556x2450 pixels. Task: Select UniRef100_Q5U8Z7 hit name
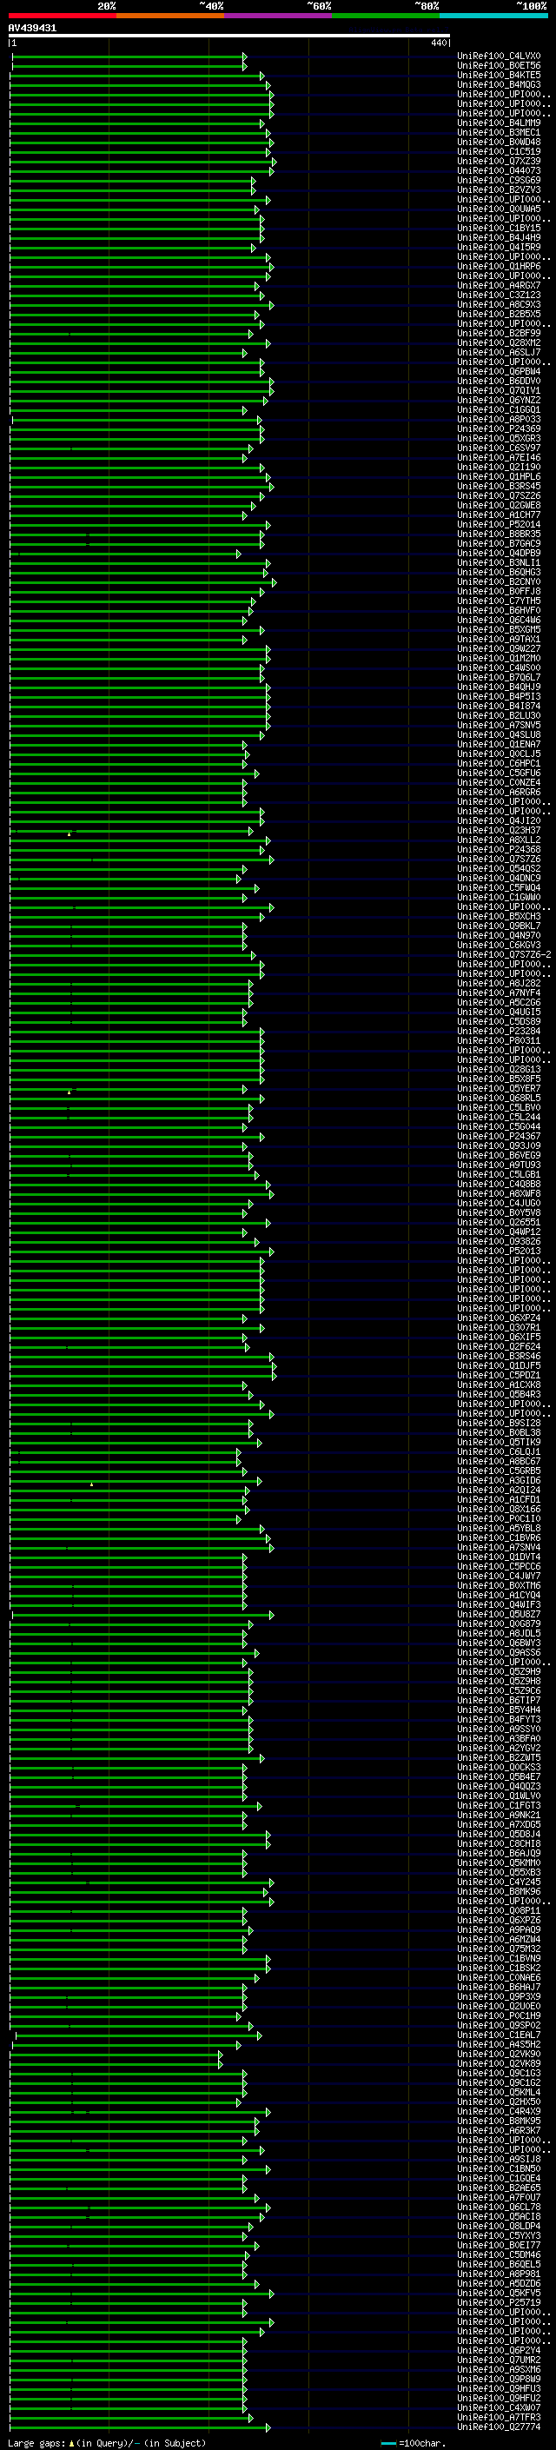pos(499,1614)
